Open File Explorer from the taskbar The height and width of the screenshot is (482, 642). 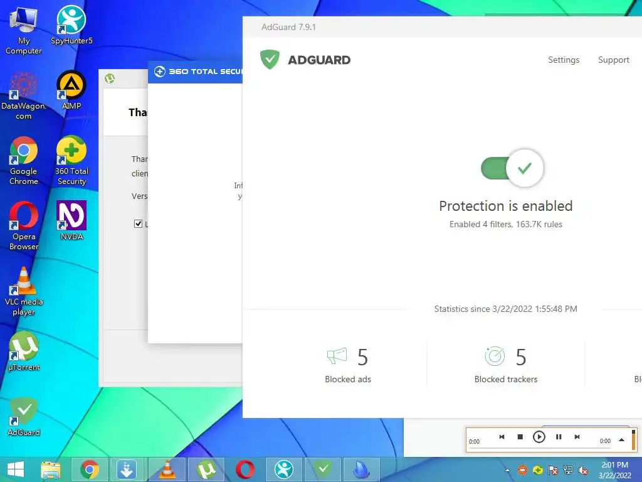[x=51, y=469]
